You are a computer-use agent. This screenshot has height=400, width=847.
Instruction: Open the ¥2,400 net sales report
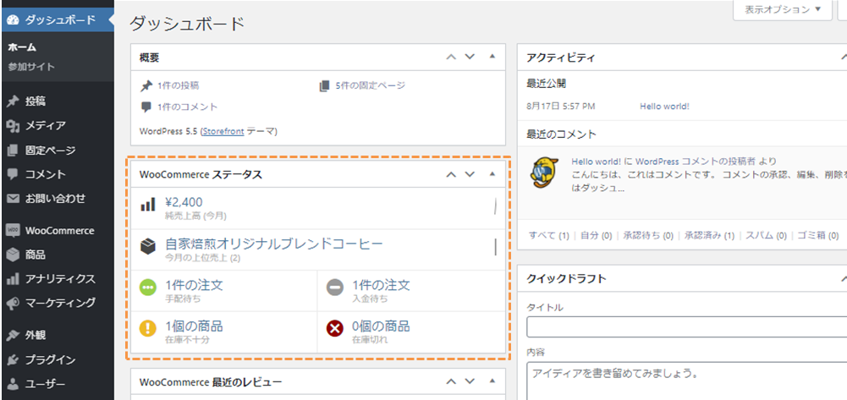tap(184, 202)
